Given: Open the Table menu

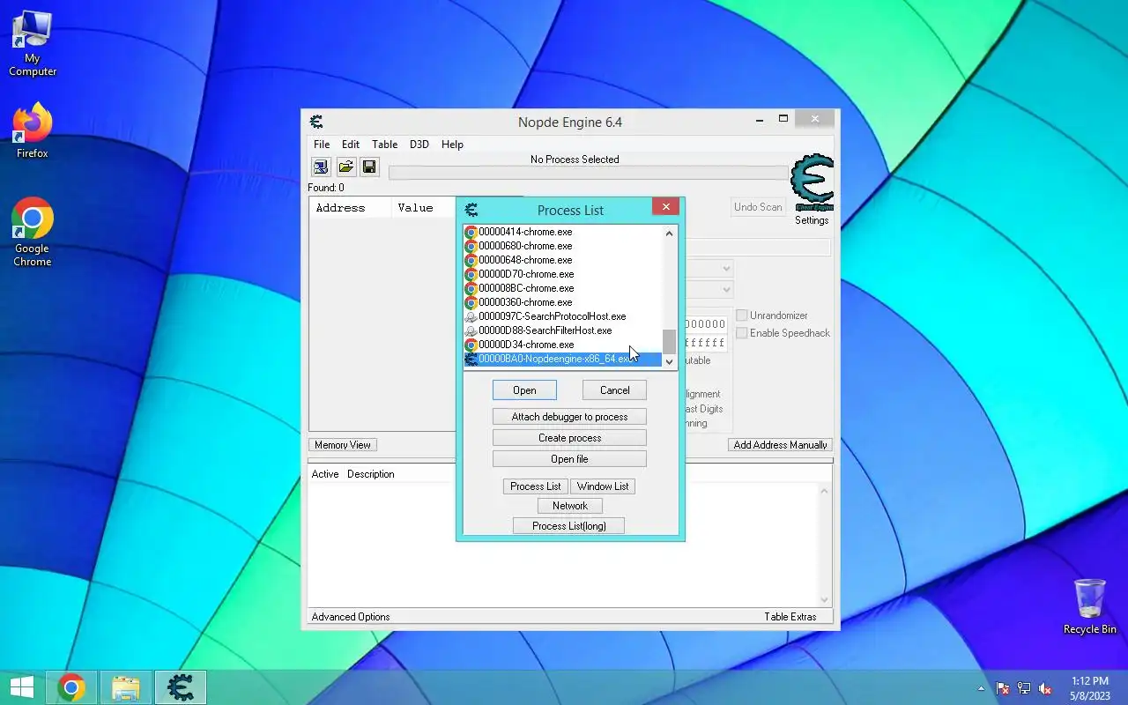Looking at the screenshot, I should tap(384, 145).
